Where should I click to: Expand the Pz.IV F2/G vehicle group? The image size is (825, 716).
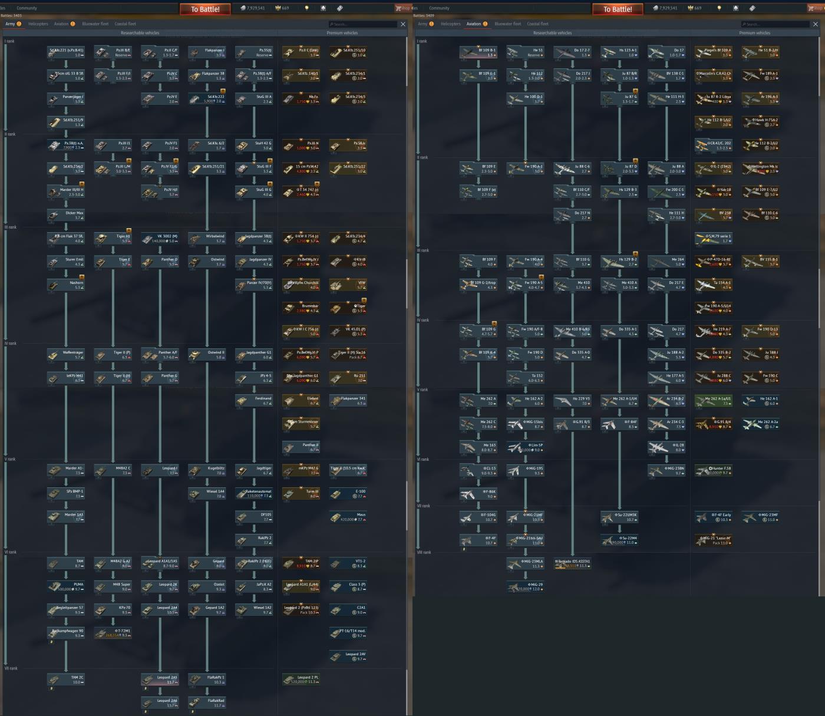coord(160,169)
